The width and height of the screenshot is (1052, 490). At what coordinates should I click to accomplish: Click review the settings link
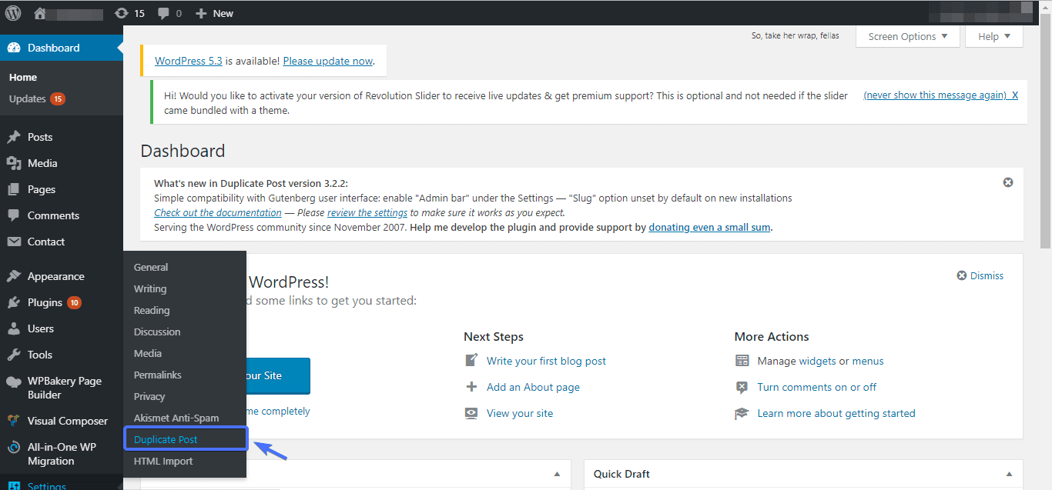point(367,212)
